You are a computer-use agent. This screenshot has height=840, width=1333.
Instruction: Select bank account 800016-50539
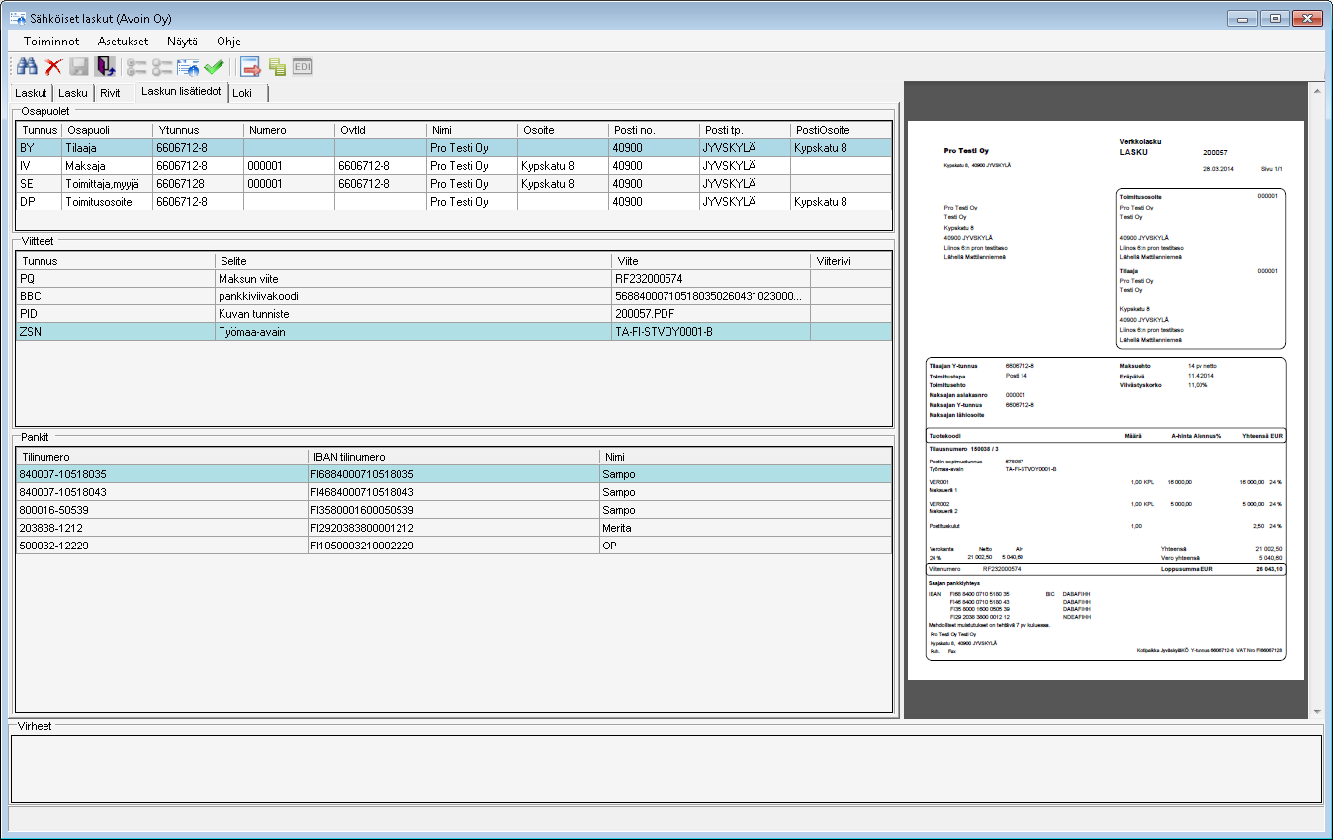[x=453, y=509]
